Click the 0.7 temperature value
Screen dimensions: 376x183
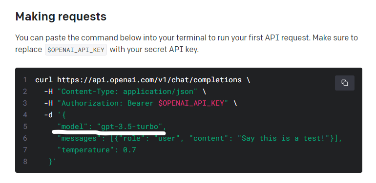pos(129,150)
